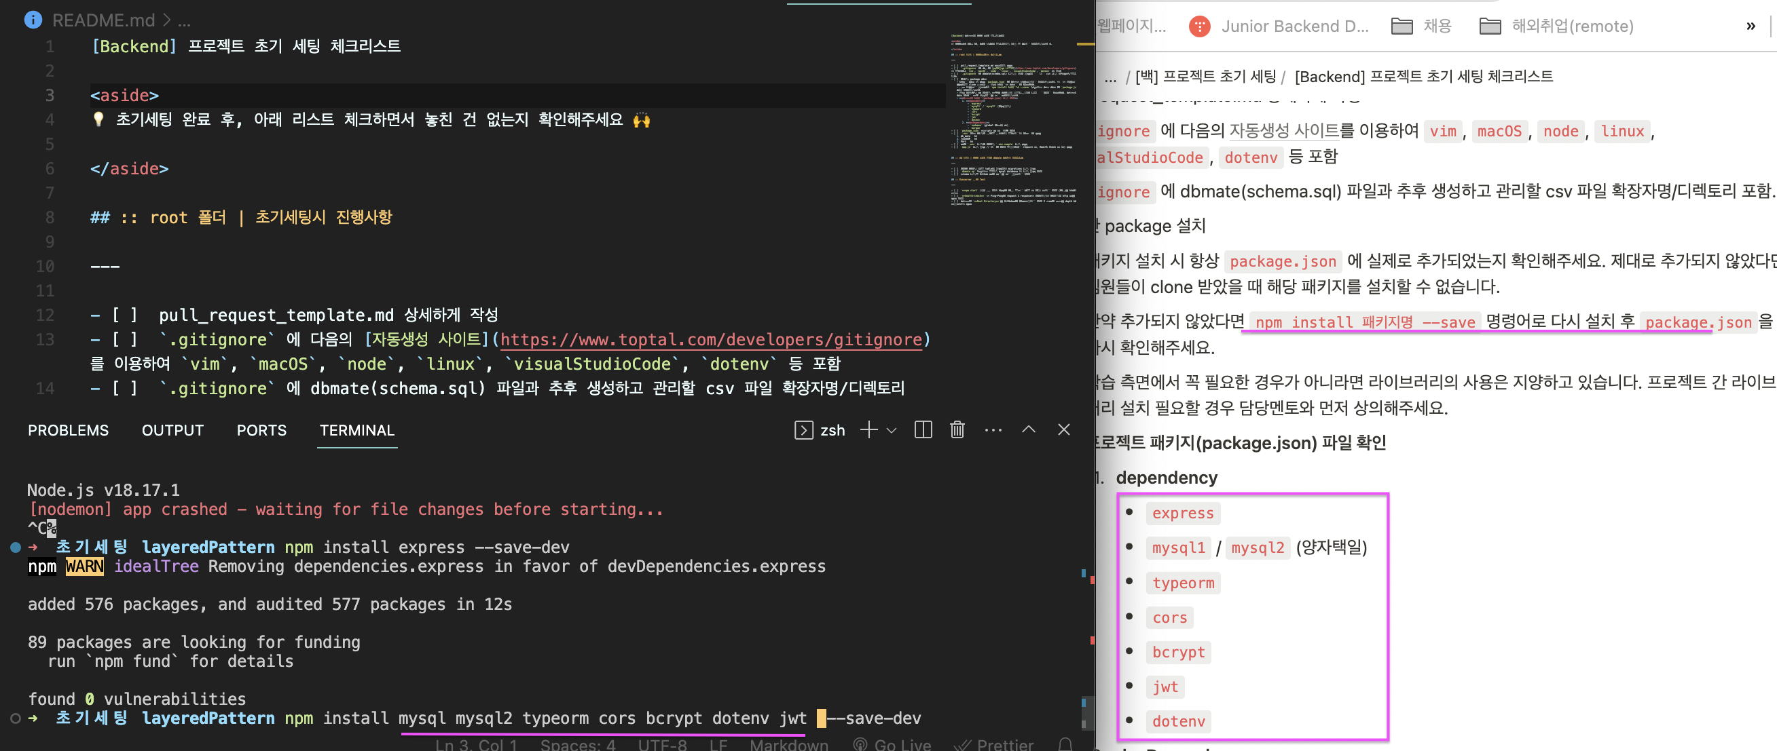Screen dimensions: 1777x751
Task: Click Go Live in the status bar
Action: pos(893,744)
